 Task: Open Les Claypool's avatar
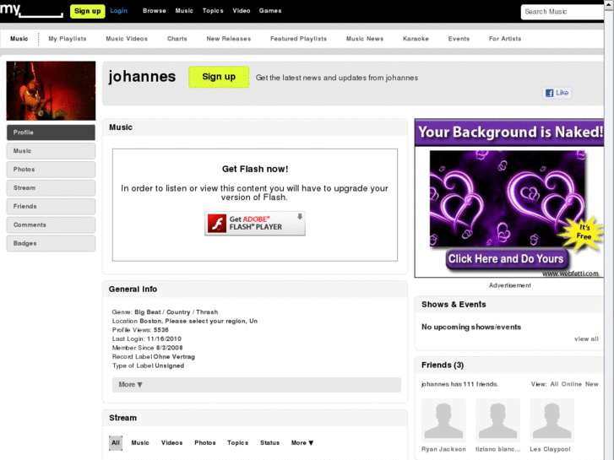click(x=552, y=420)
